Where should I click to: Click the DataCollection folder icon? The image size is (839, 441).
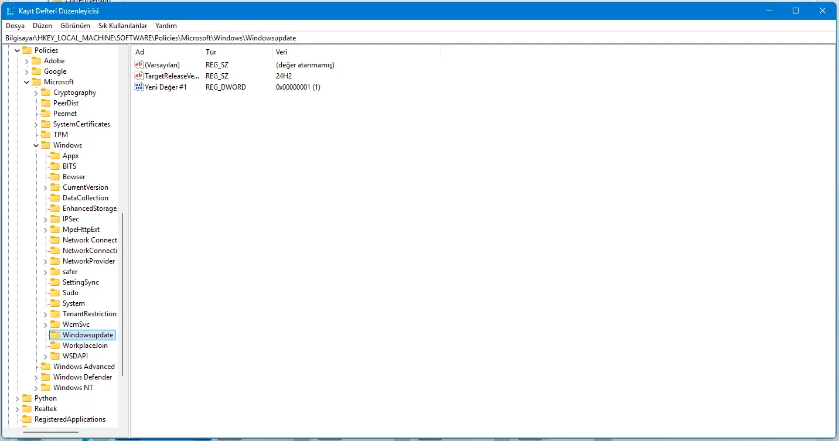coord(55,198)
